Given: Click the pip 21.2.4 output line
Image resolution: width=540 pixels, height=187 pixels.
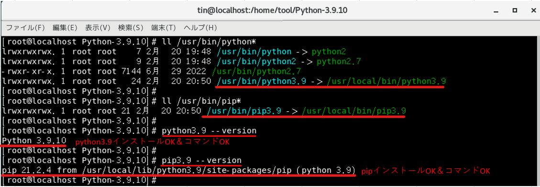Looking at the screenshot, I should [178, 171].
